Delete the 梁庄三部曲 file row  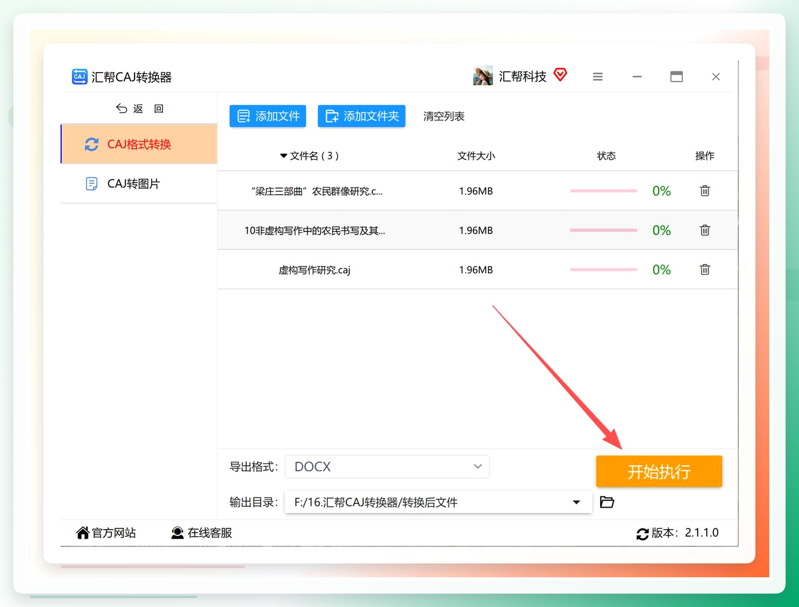[x=705, y=191]
